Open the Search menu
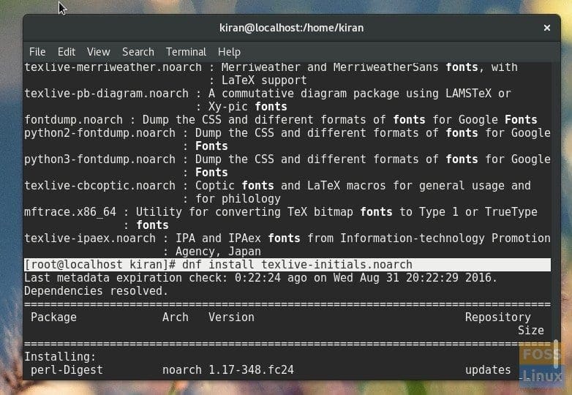 tap(138, 52)
